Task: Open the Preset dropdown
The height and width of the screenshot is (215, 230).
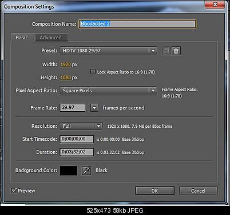Action: [109, 51]
